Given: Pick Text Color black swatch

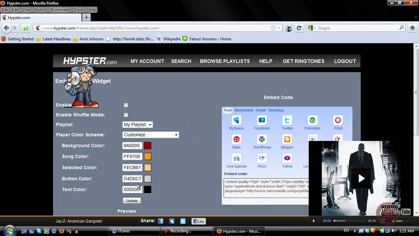Looking at the screenshot, I should click(148, 189).
